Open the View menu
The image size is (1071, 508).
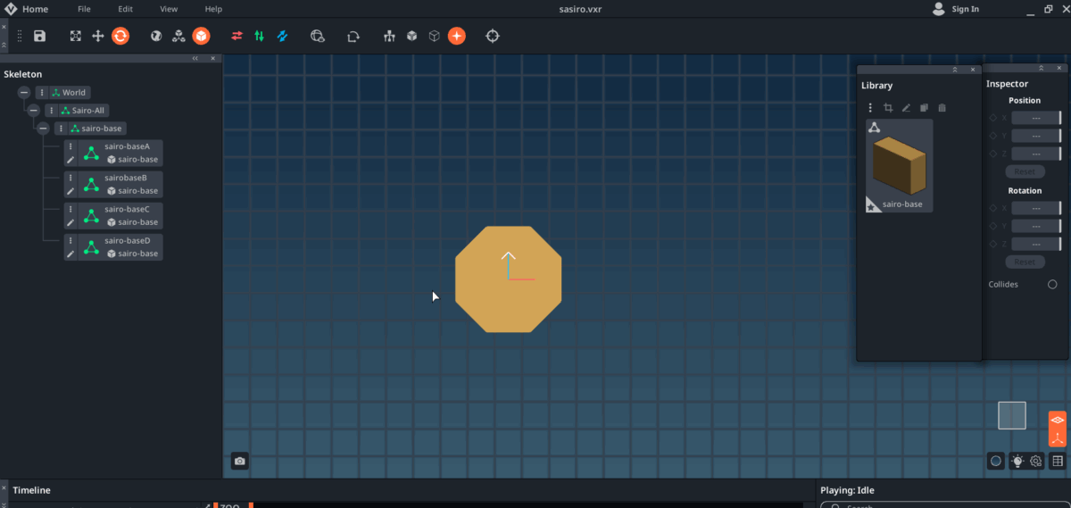click(169, 9)
